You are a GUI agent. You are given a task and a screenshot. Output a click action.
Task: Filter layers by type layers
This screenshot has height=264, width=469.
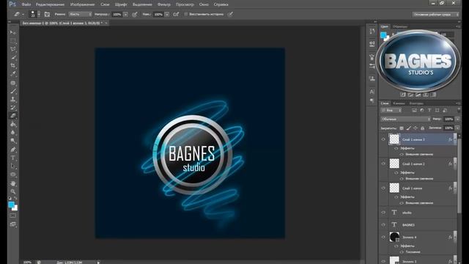(x=429, y=110)
